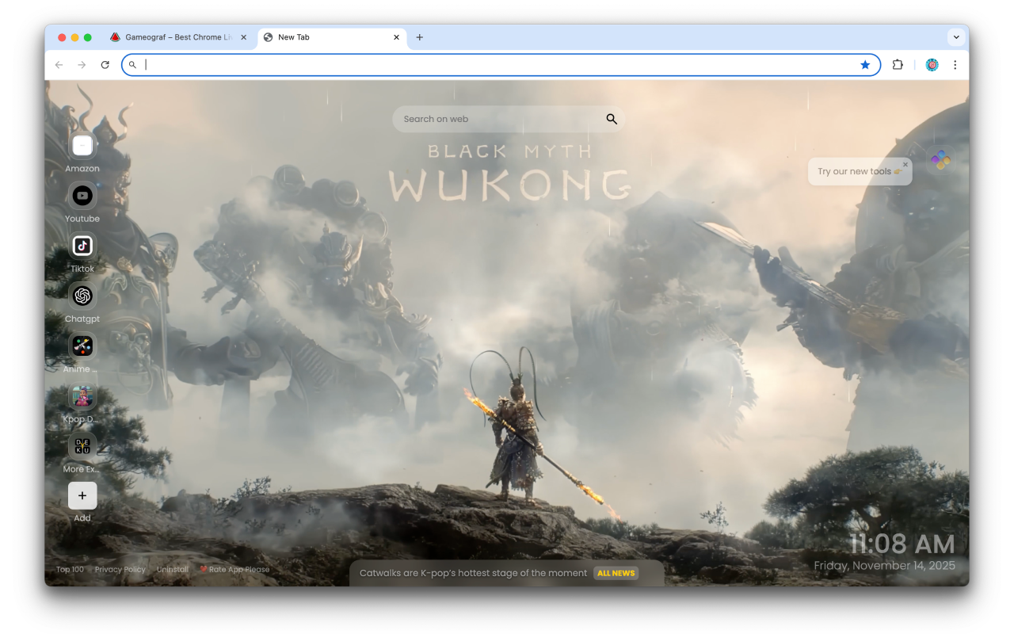The image size is (1014, 634).
Task: Click the 11:08 AM clock widget
Action: pos(902,544)
